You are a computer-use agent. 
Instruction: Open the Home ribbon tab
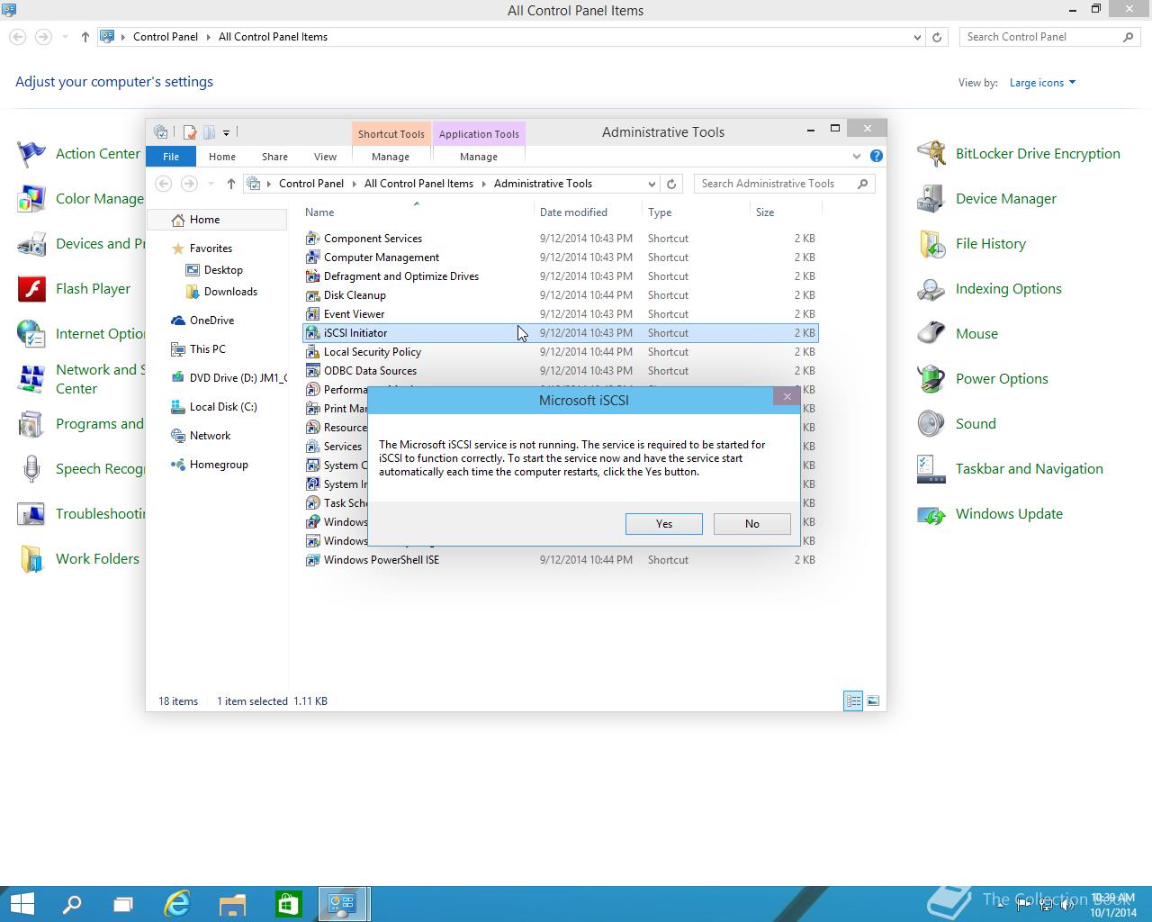pyautogui.click(x=222, y=157)
